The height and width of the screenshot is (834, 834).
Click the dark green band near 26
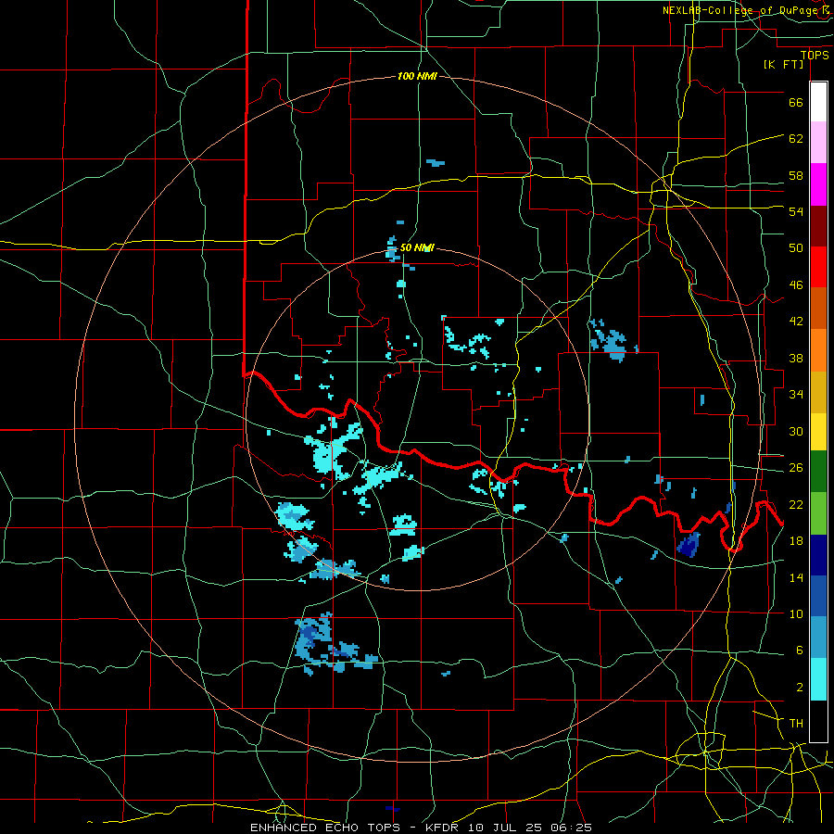click(x=818, y=472)
